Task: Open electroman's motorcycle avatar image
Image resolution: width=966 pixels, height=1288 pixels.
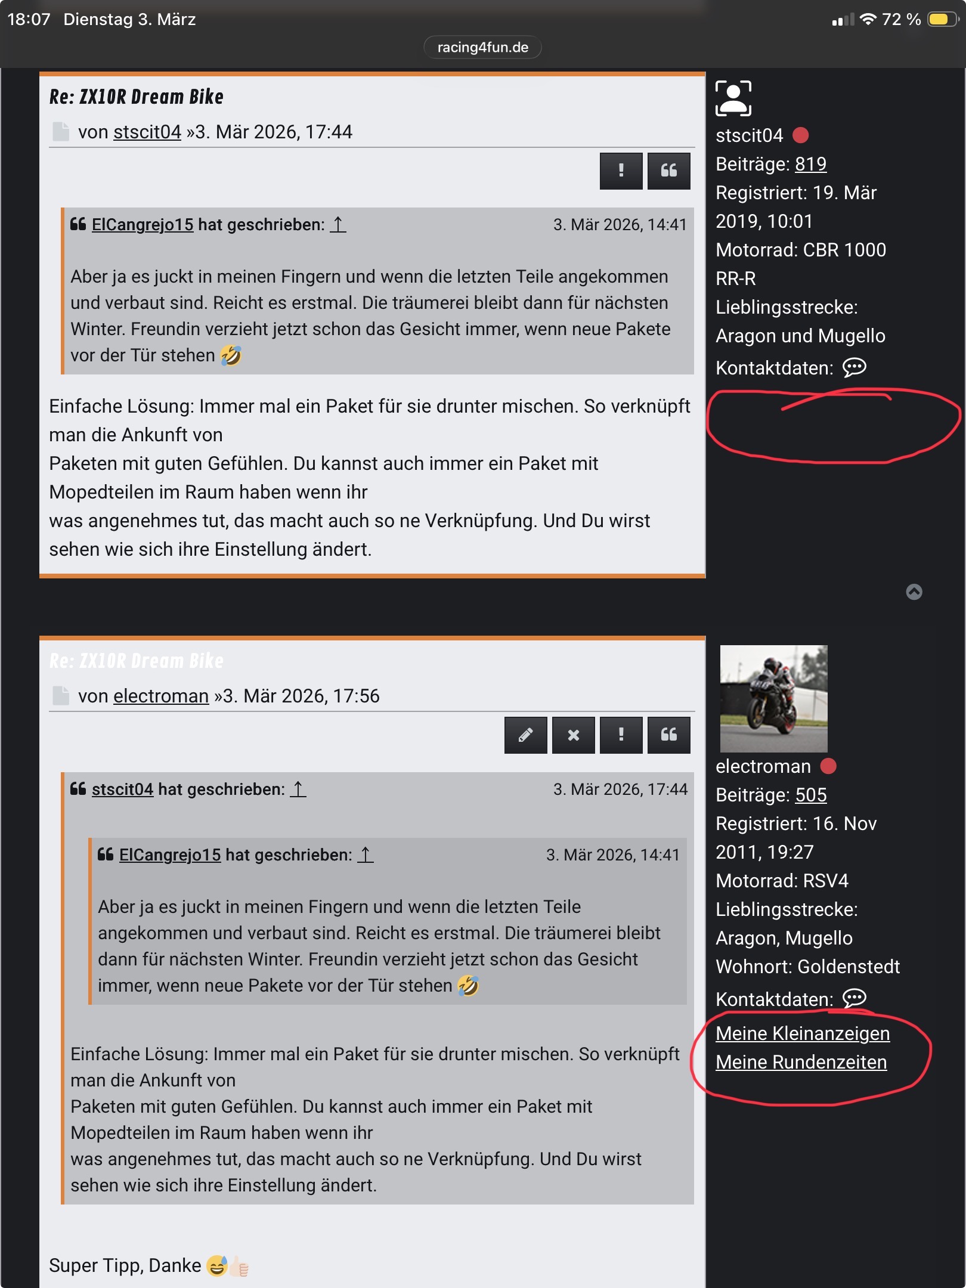Action: (x=773, y=698)
